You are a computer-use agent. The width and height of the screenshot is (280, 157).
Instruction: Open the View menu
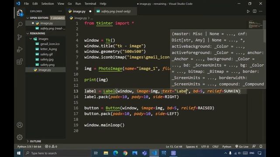61,3
